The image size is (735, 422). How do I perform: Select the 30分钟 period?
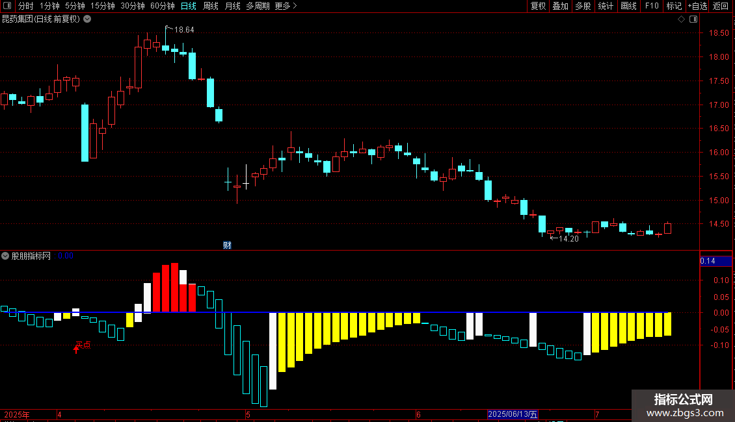point(133,6)
